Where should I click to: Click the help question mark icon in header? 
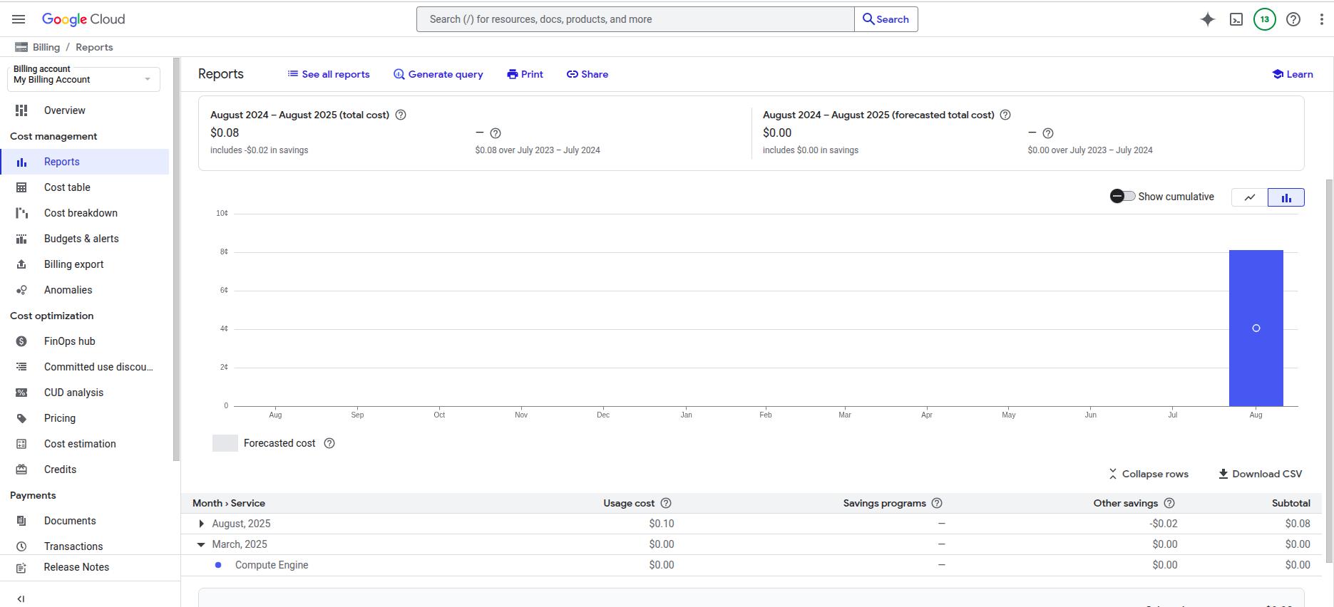(1293, 19)
